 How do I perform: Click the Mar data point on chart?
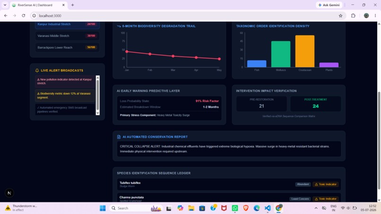[173, 56]
